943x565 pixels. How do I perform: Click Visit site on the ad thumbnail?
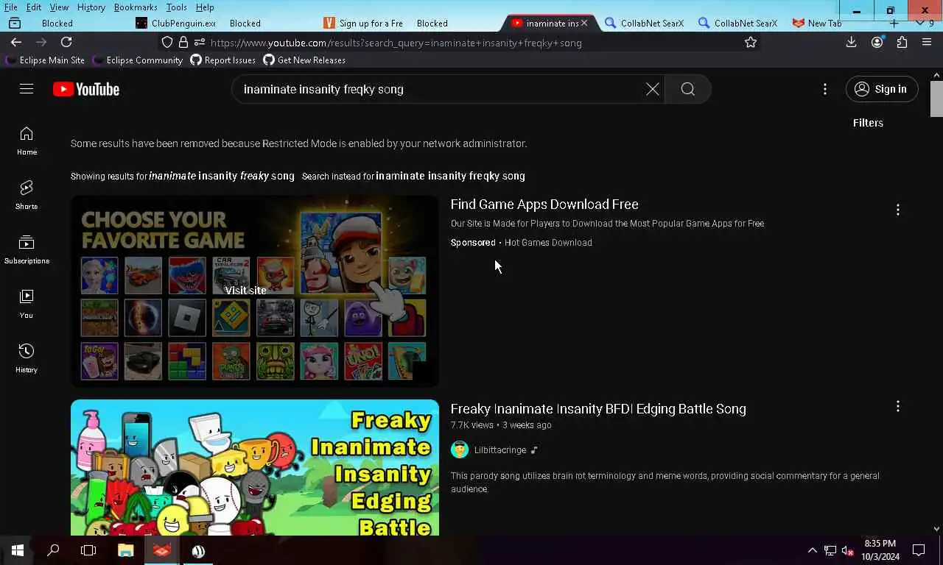tap(245, 291)
